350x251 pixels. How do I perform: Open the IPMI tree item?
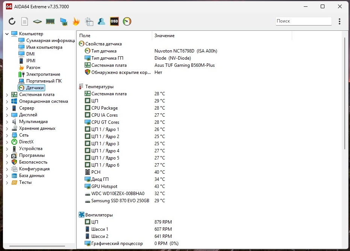pyautogui.click(x=27, y=60)
